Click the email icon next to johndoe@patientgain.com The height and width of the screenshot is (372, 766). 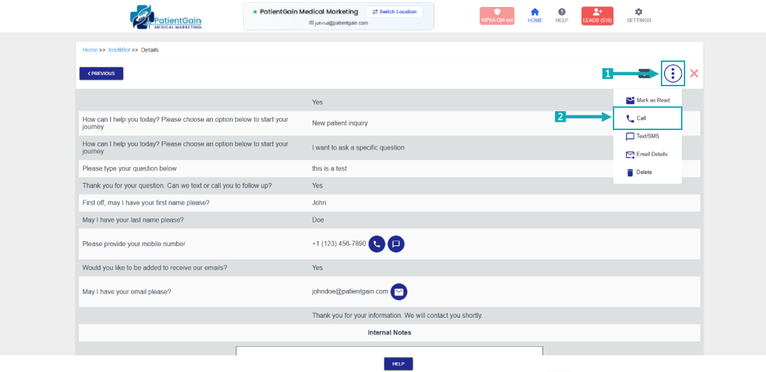coord(399,291)
